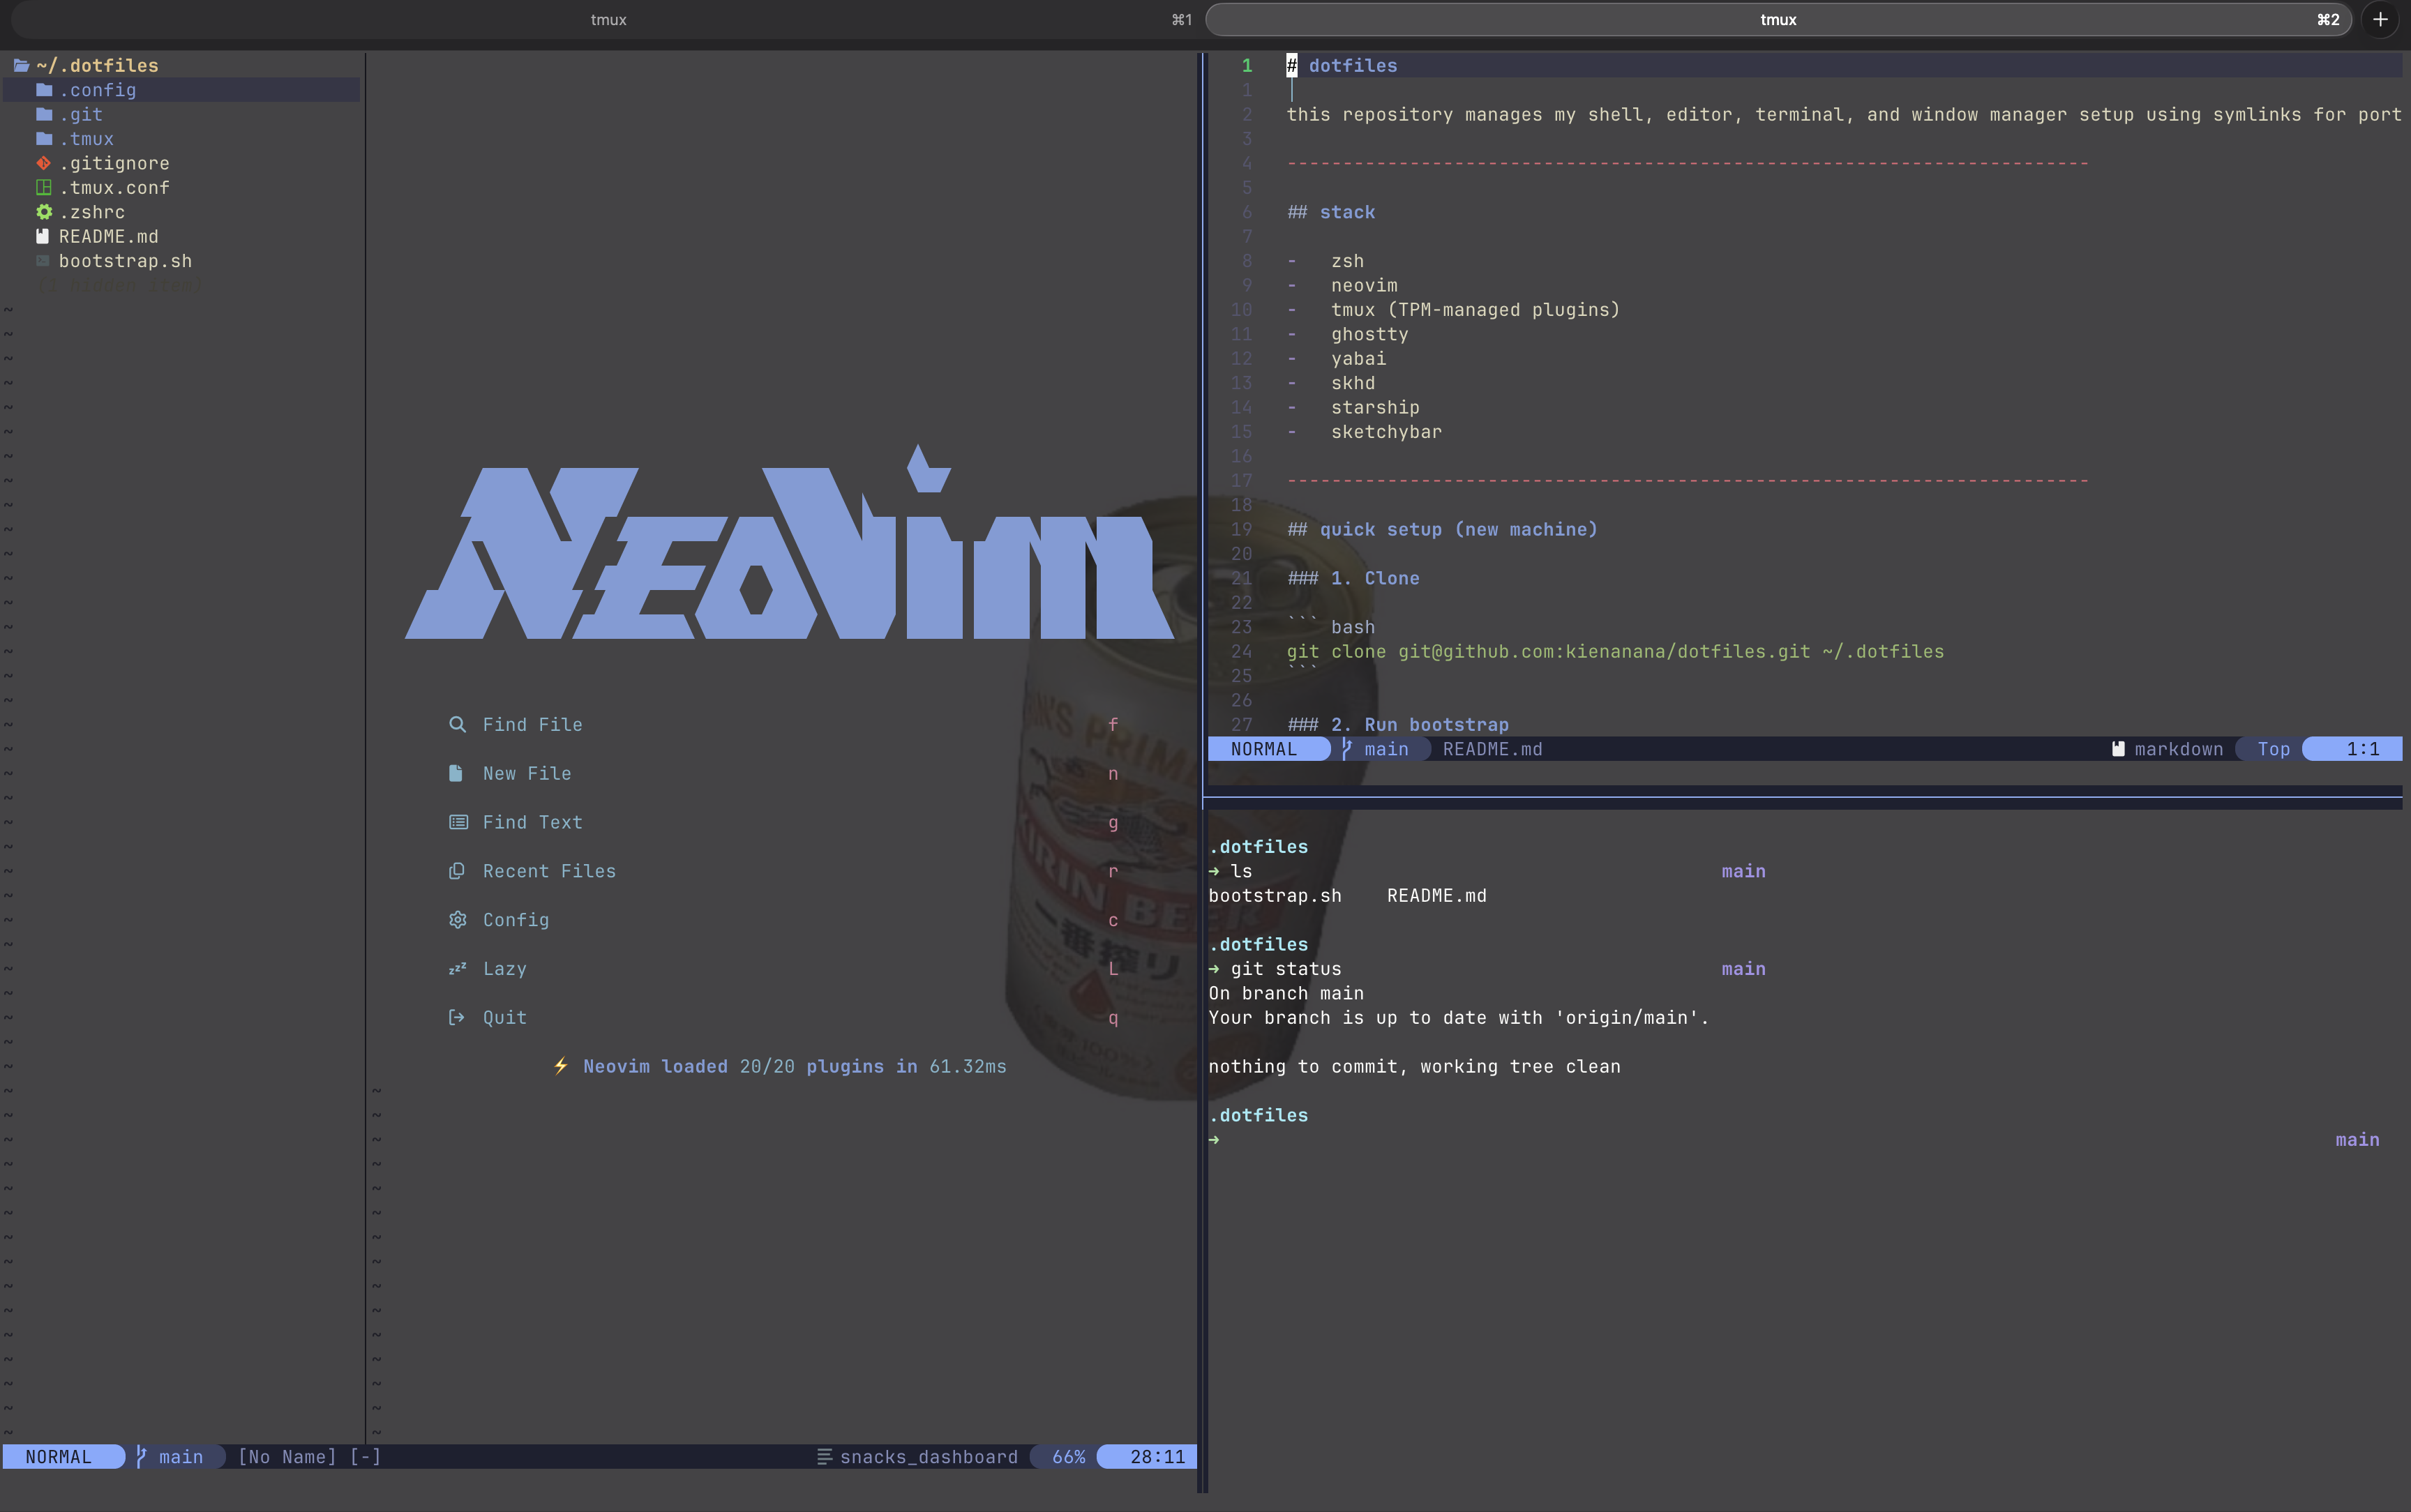This screenshot has width=2411, height=1512.
Task: Collapse the ~/.dotfiles root folder
Action: point(96,65)
